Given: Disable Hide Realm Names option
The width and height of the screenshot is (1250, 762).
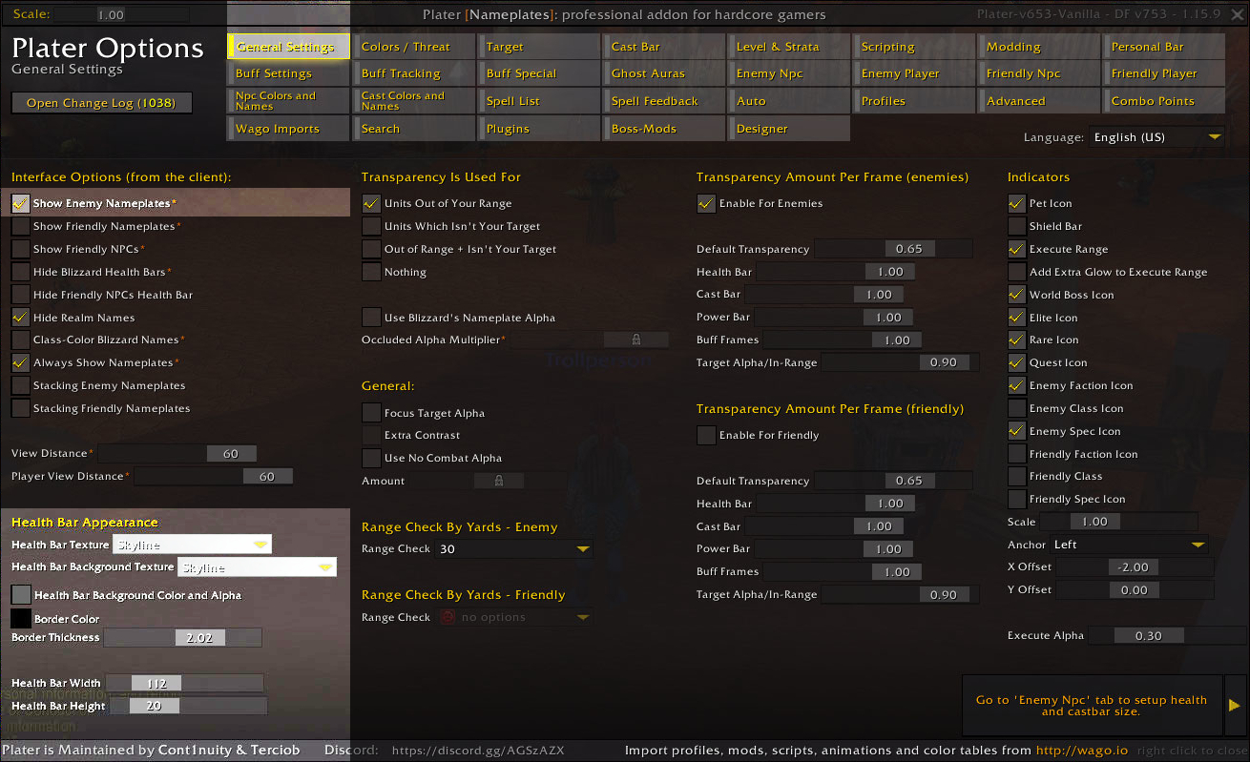Looking at the screenshot, I should [21, 318].
